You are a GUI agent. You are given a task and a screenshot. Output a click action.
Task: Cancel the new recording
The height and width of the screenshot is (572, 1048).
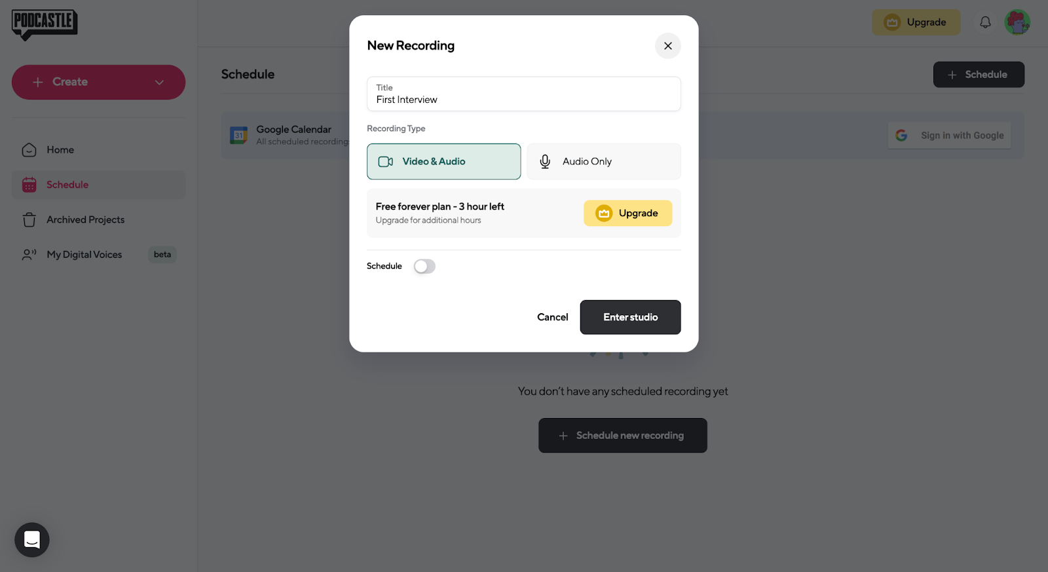tap(552, 317)
